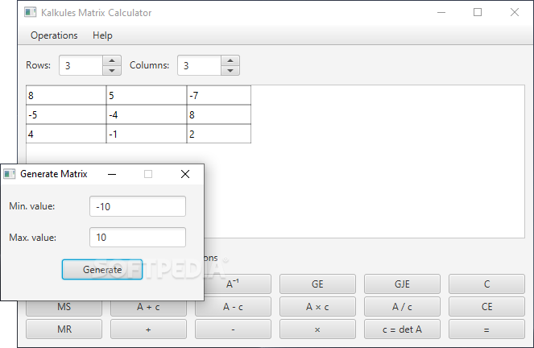Close the Kalkules Matrix Calculator window
534x348 pixels.
(x=515, y=13)
